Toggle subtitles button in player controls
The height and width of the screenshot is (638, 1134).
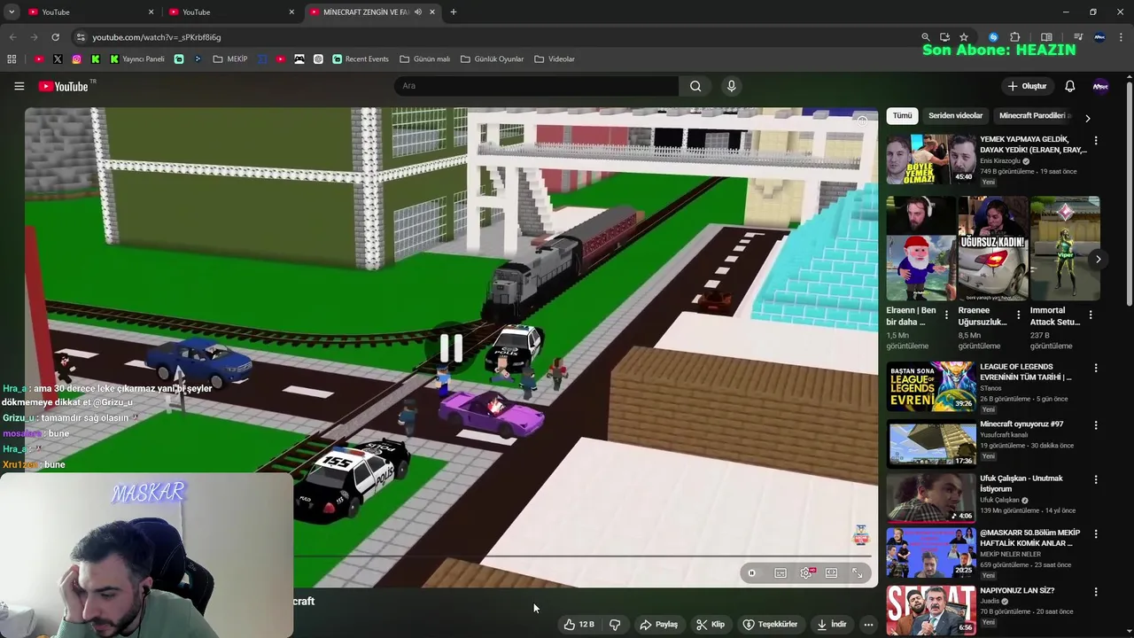[780, 573]
